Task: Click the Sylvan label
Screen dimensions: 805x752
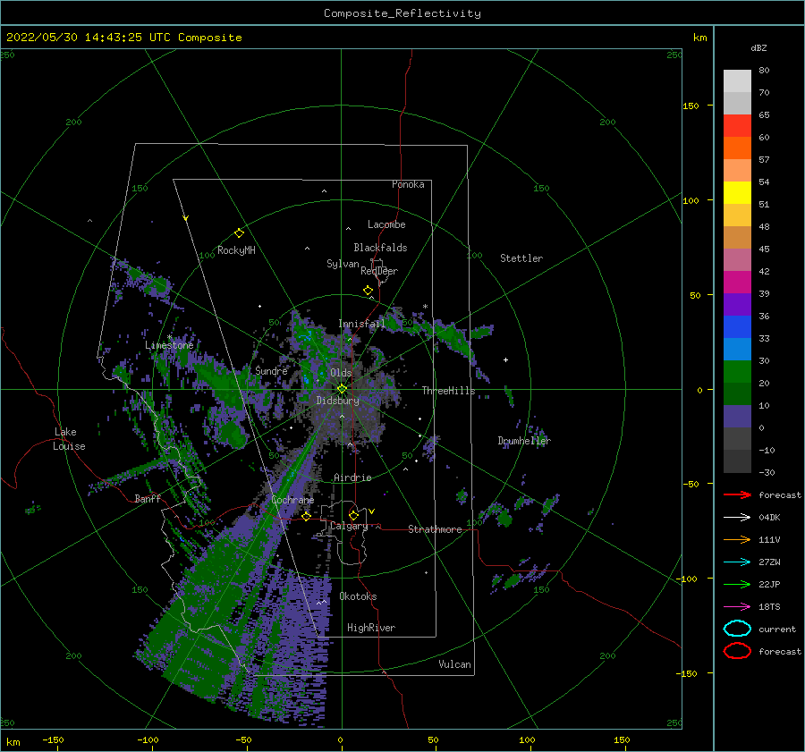Action: pos(343,264)
